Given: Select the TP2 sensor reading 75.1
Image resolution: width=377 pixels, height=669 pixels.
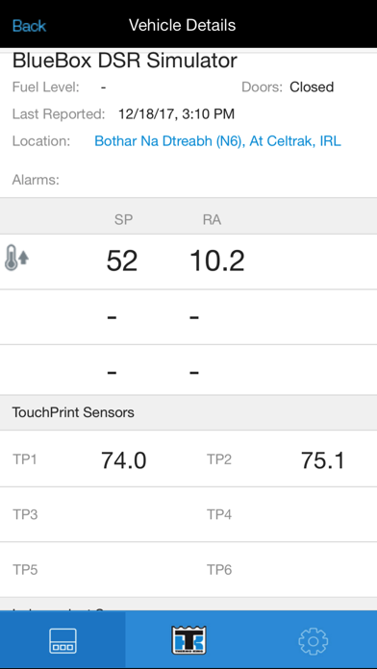Looking at the screenshot, I should click(x=323, y=460).
